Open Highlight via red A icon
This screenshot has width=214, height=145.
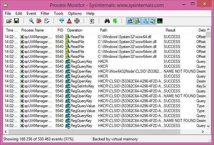(x=69, y=21)
